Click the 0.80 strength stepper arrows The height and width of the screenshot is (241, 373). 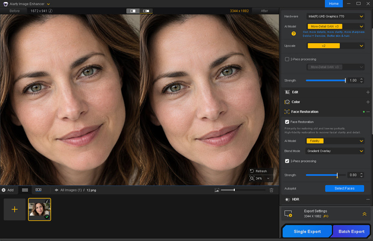pos(361,175)
